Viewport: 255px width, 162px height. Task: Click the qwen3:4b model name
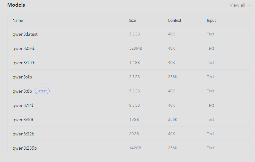[22, 77]
